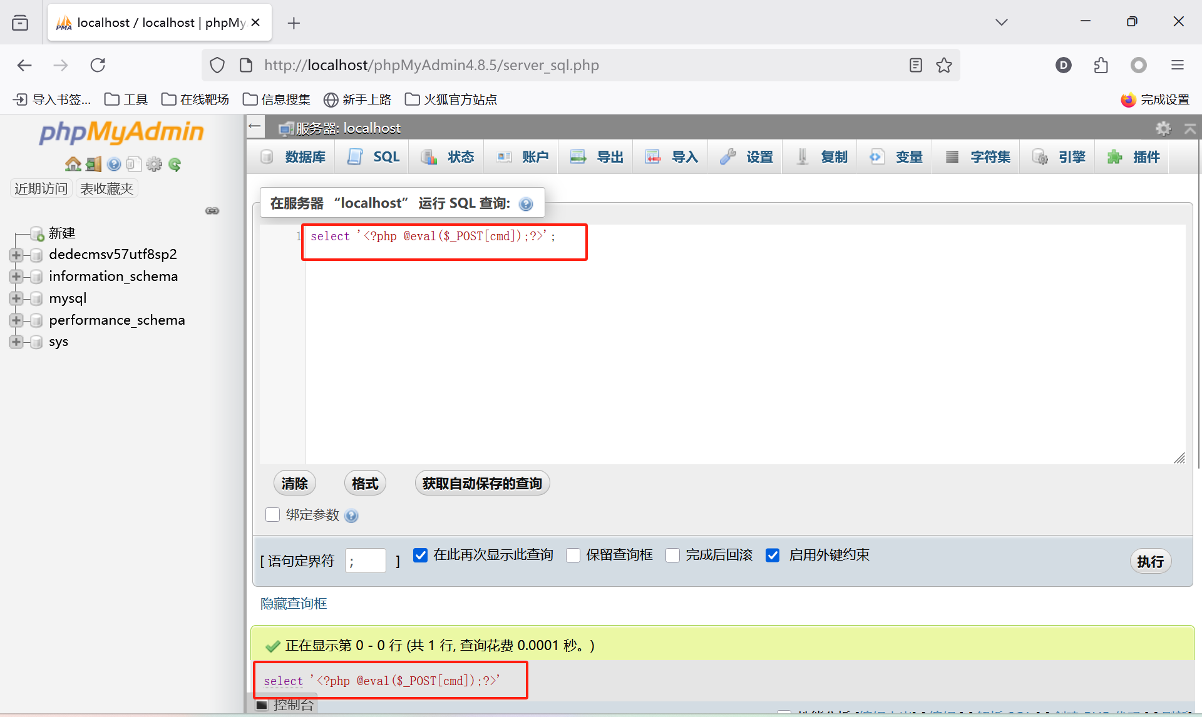Screen dimensions: 1202x717
Task: Click the page settings gear in the server bar
Action: (x=1163, y=128)
